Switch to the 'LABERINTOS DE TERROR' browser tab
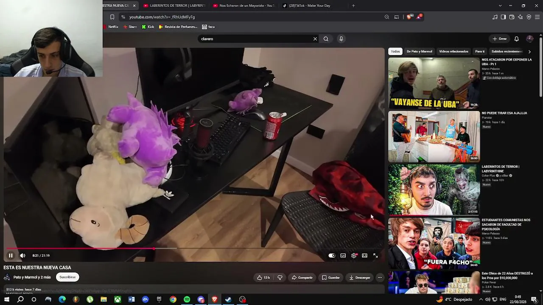The height and width of the screenshot is (305, 543). (x=174, y=6)
